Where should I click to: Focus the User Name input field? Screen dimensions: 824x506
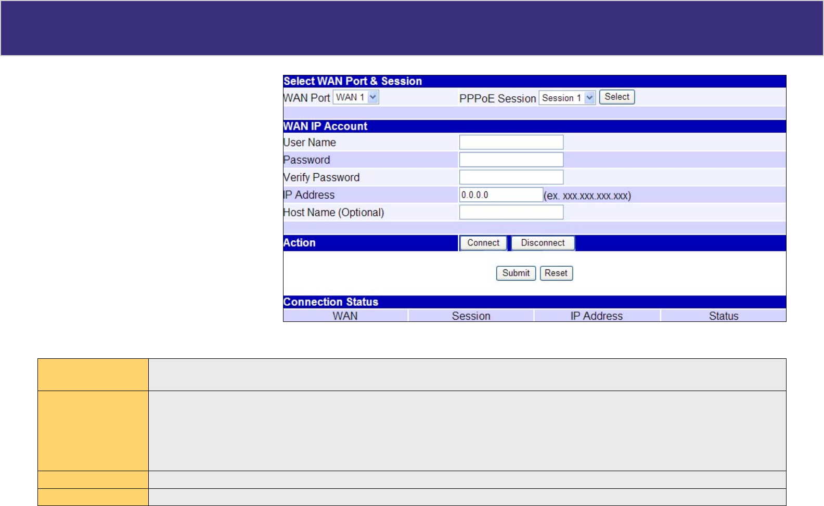511,142
